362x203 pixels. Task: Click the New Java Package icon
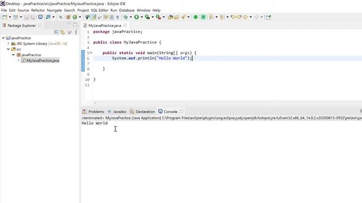pos(68,17)
